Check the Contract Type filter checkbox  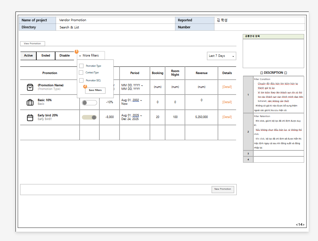(x=81, y=72)
